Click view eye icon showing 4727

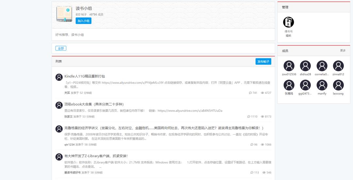tap(262, 93)
